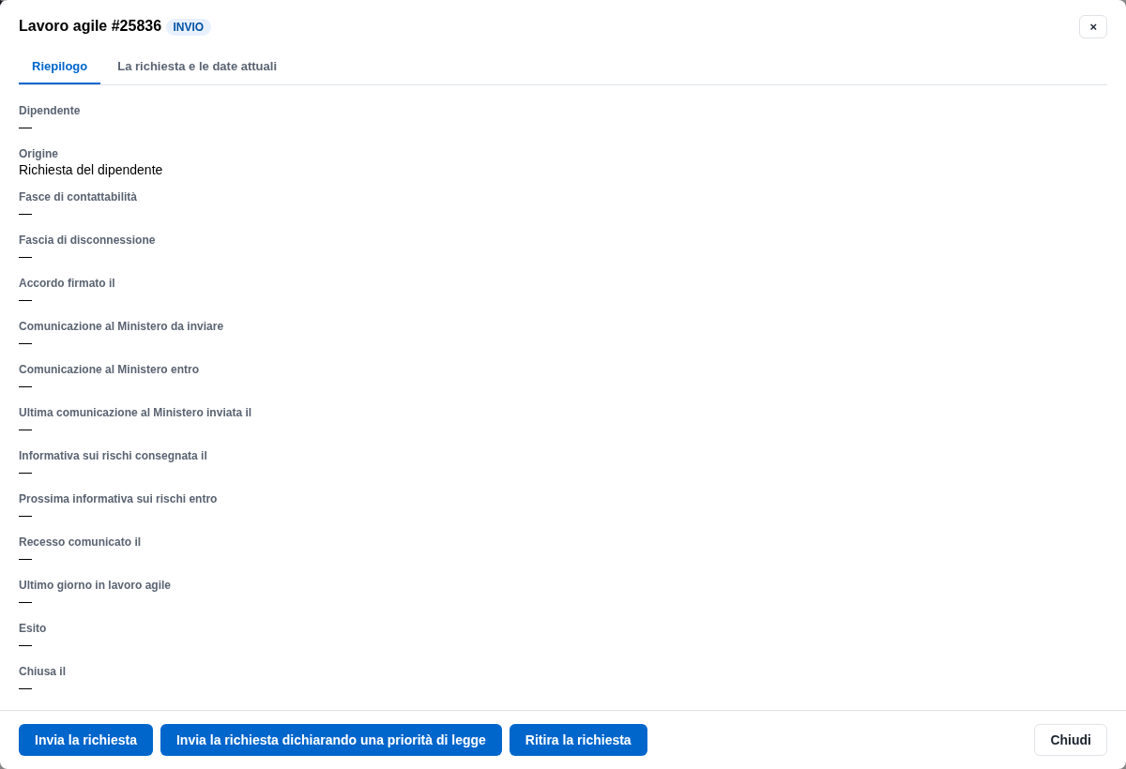The height and width of the screenshot is (769, 1126).
Task: Click the 'Recesso comunicato il' label
Action: pyautogui.click(x=80, y=542)
